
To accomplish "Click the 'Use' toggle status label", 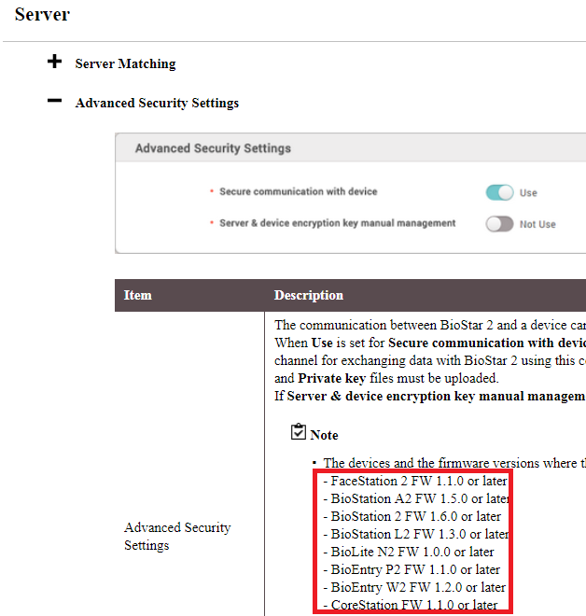I will point(528,193).
